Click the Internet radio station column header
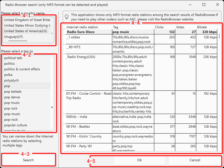224x168 pixels. tap(82, 27)
